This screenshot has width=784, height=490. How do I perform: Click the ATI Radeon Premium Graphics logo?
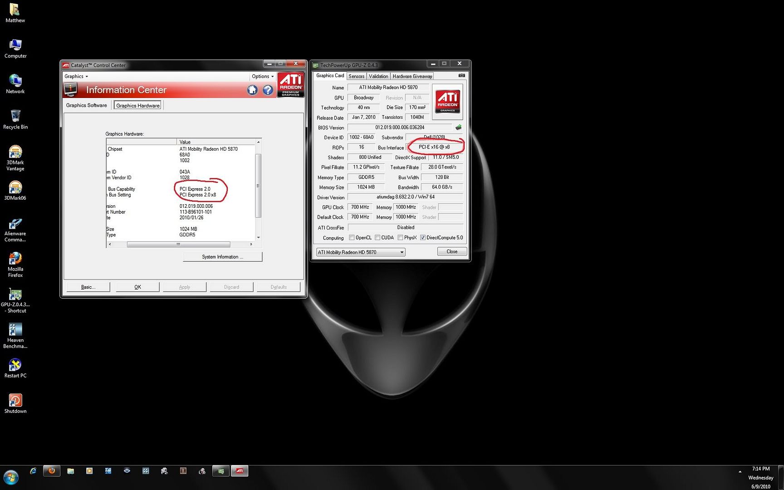[x=290, y=84]
